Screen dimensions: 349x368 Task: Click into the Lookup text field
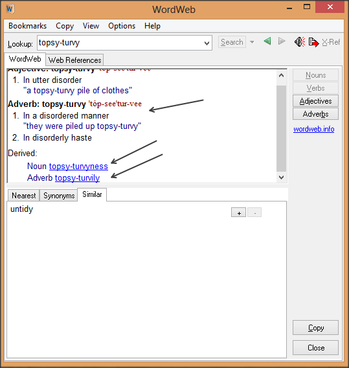click(120, 43)
